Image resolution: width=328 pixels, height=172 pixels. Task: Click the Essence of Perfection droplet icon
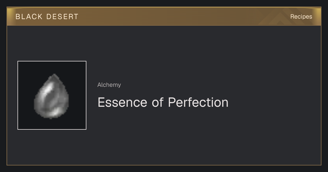click(52, 96)
